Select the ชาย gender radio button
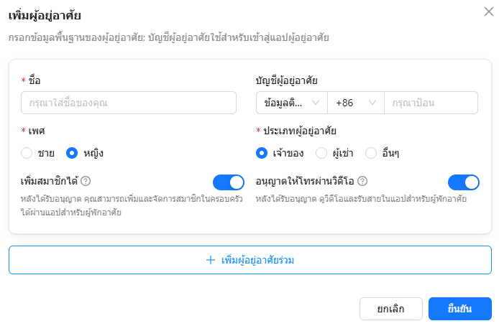 (27, 153)
